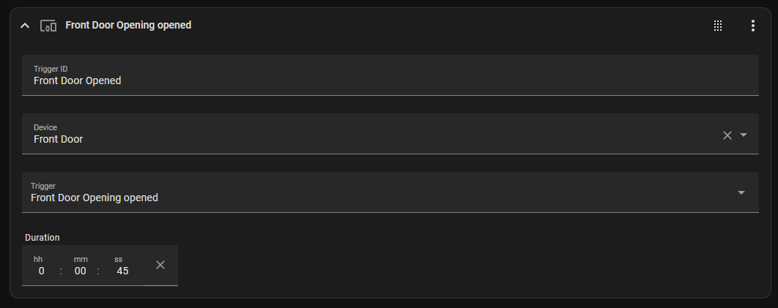Click the hh label in Duration
This screenshot has width=778, height=308.
(37, 259)
